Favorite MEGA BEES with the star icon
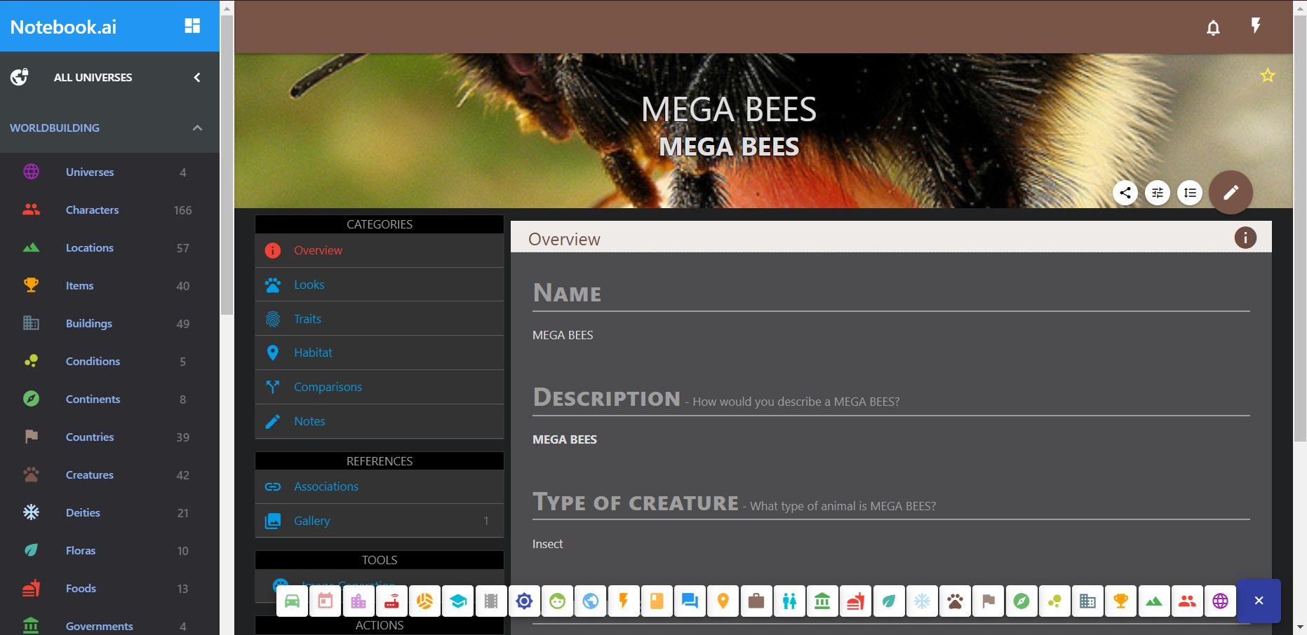This screenshot has width=1307, height=635. [x=1267, y=75]
